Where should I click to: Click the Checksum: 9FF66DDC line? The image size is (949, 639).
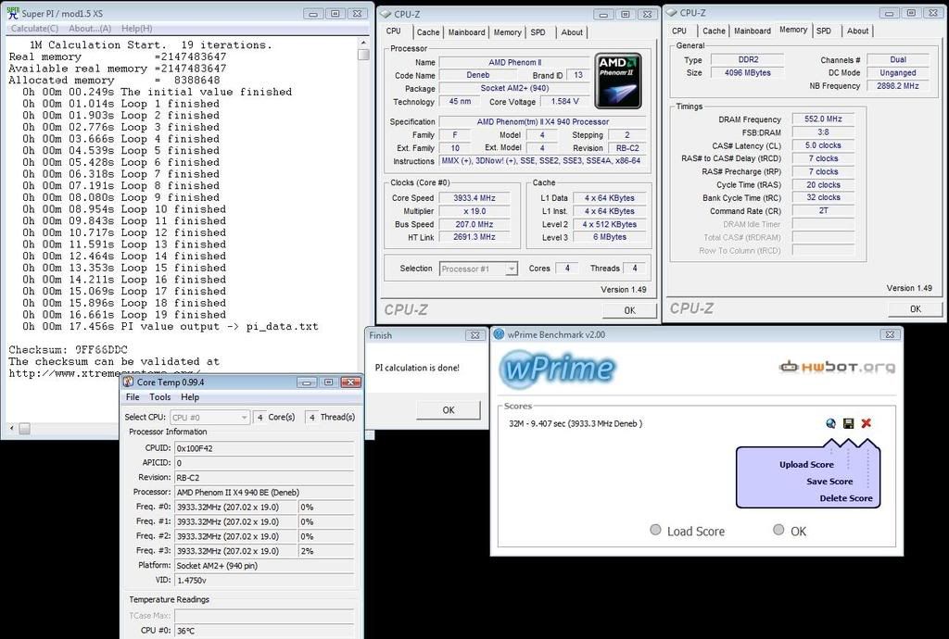coord(68,349)
